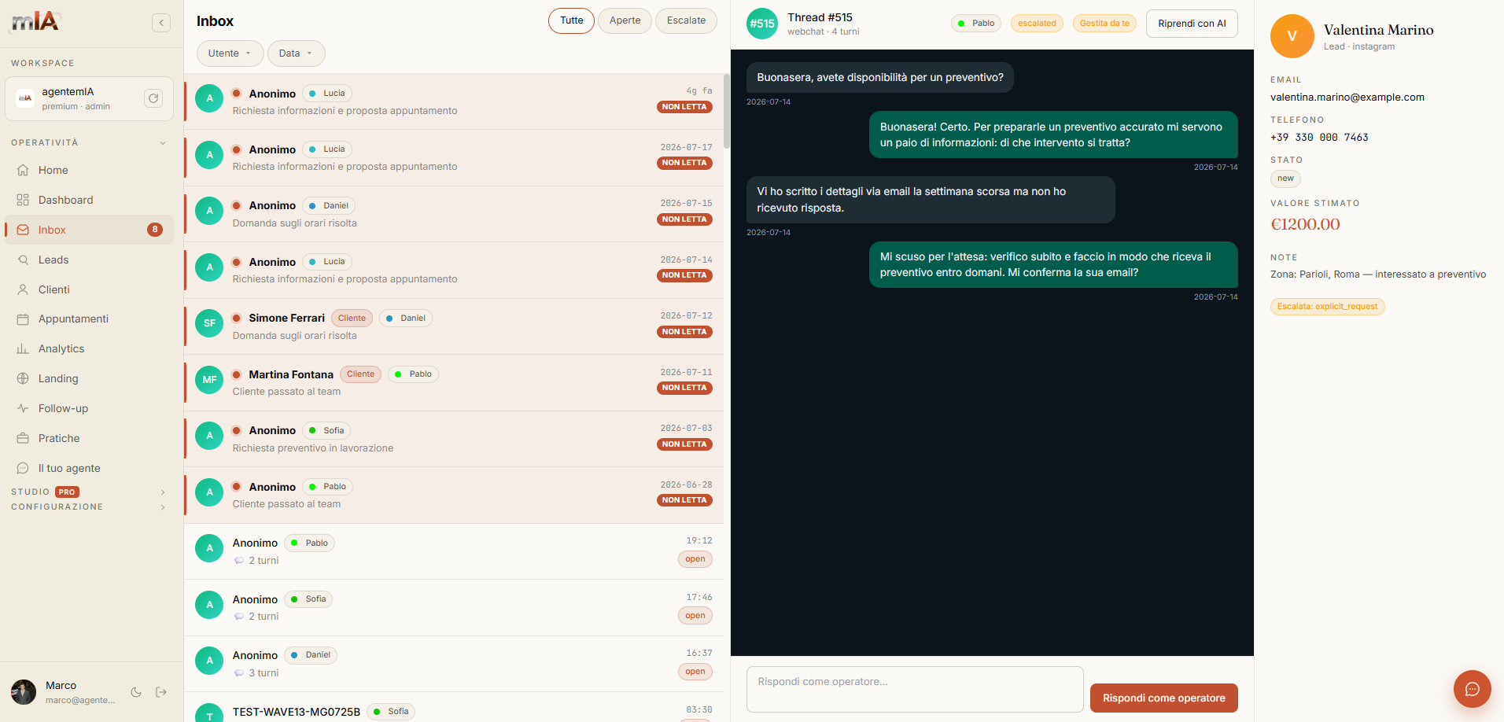
Task: Open the floating chat bubble button
Action: 1472,689
